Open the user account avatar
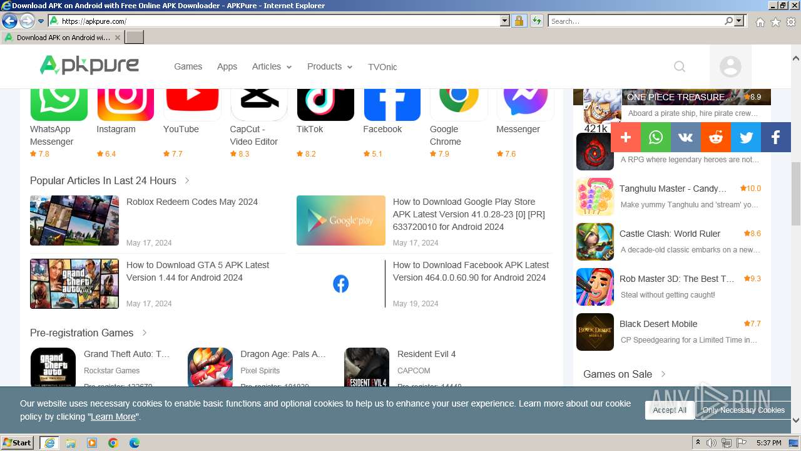Image resolution: width=801 pixels, height=451 pixels. [730, 66]
